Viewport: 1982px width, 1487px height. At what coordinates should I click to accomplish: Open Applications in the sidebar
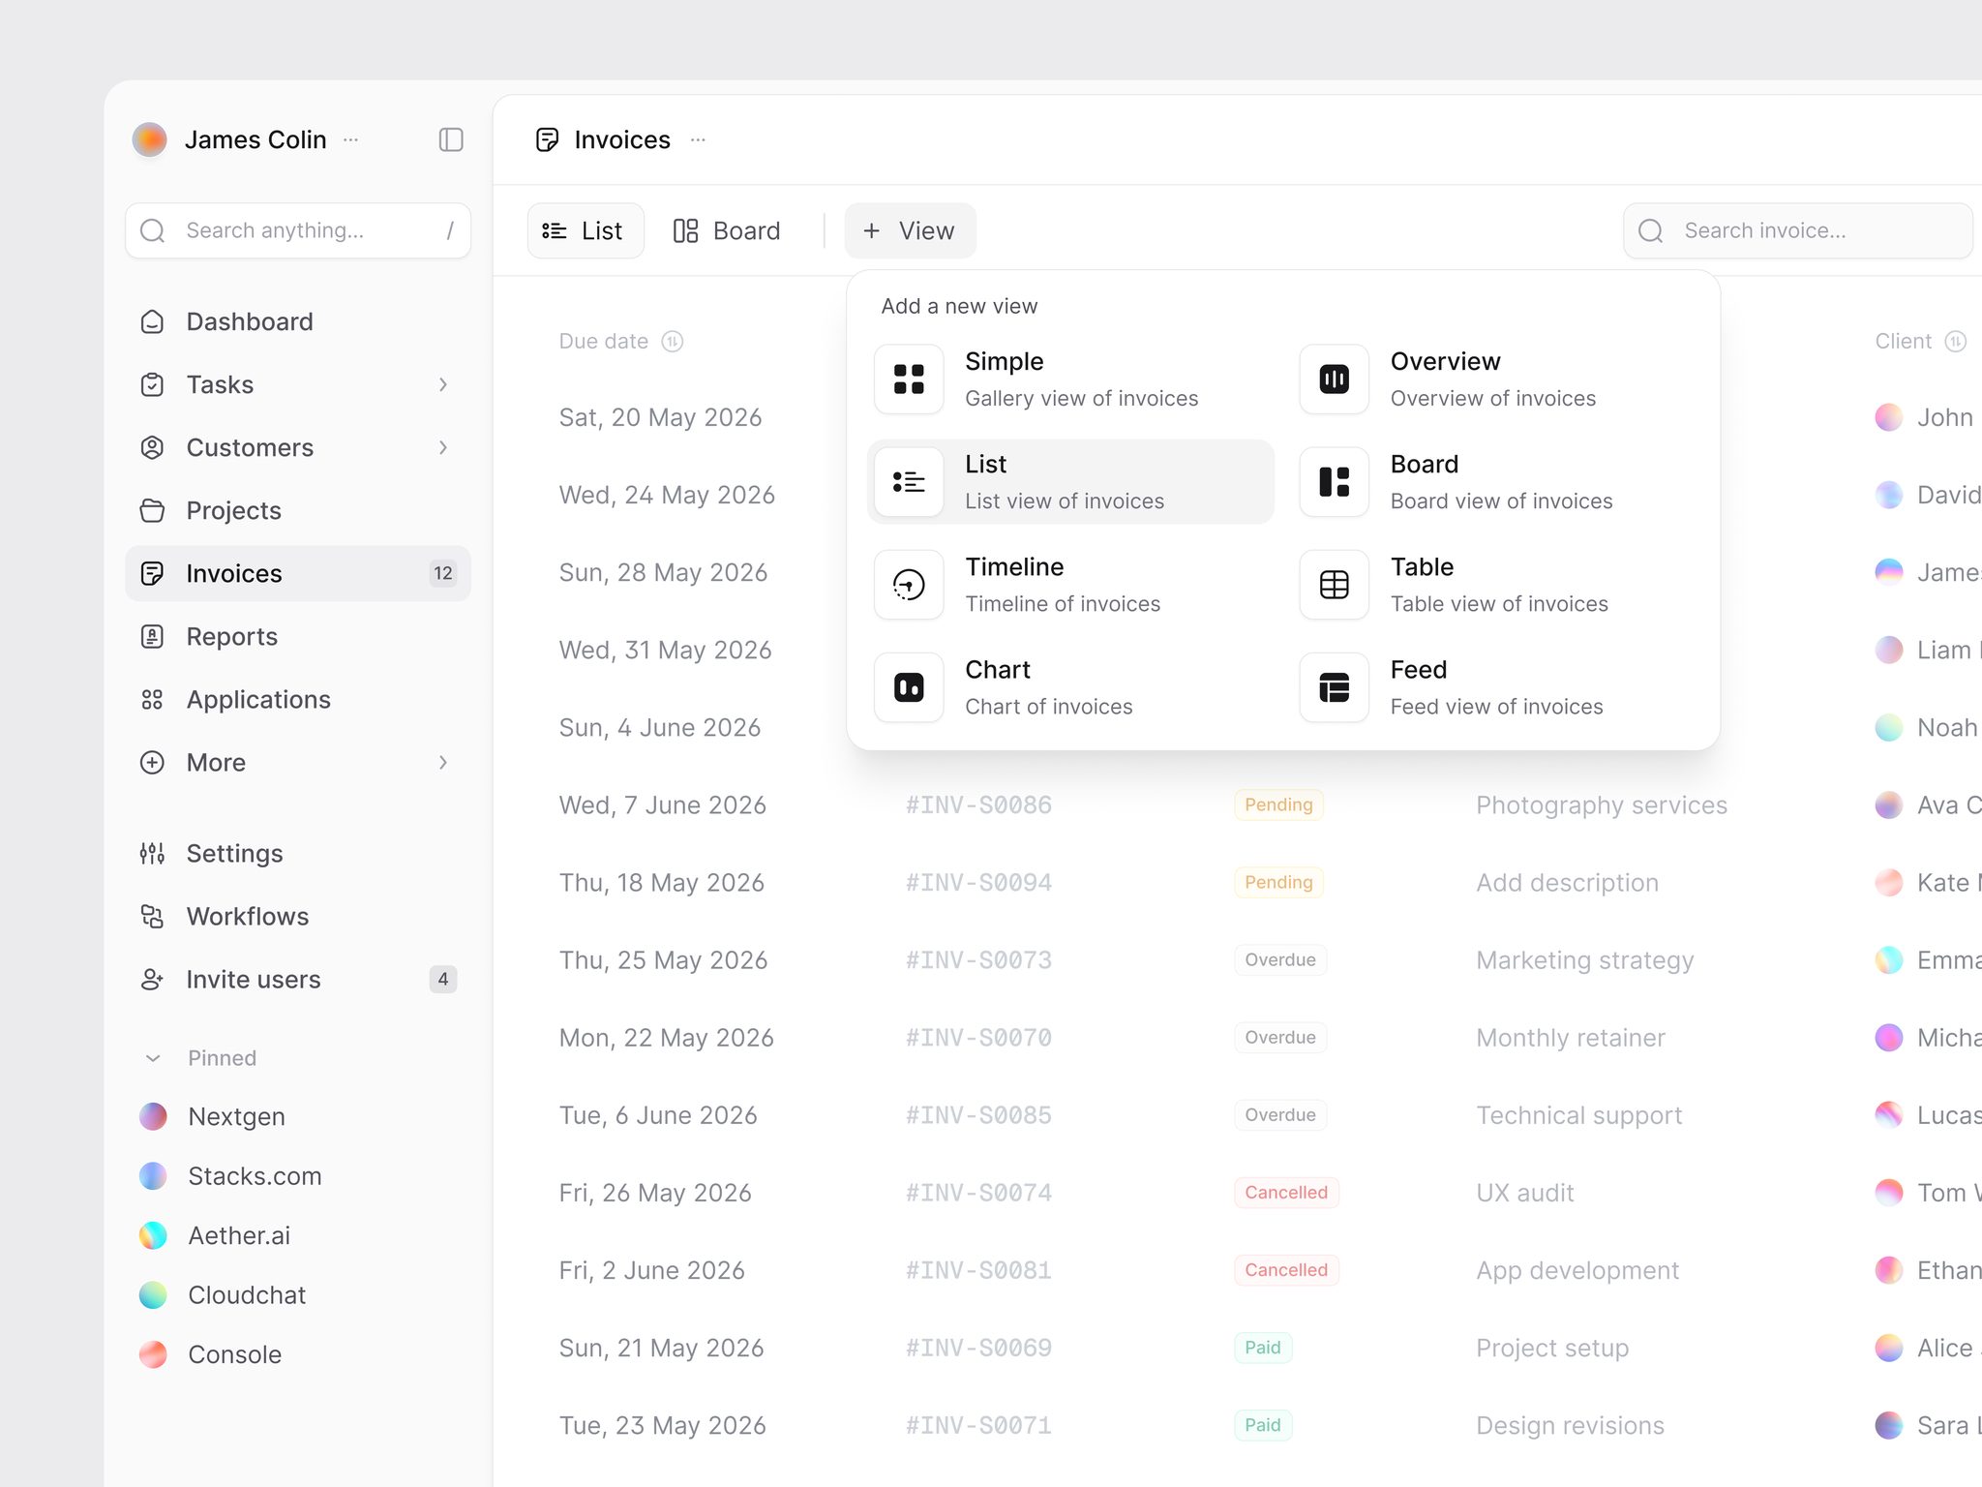(298, 699)
